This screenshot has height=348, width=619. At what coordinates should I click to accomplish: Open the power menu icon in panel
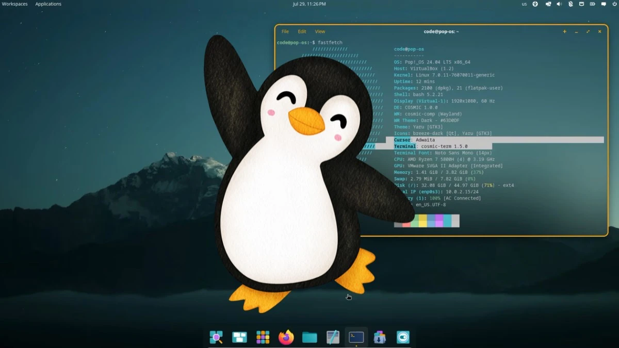(x=614, y=4)
